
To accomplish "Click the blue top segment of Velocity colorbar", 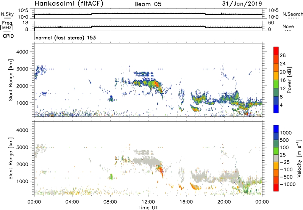I will pyautogui.click(x=276, y=129).
